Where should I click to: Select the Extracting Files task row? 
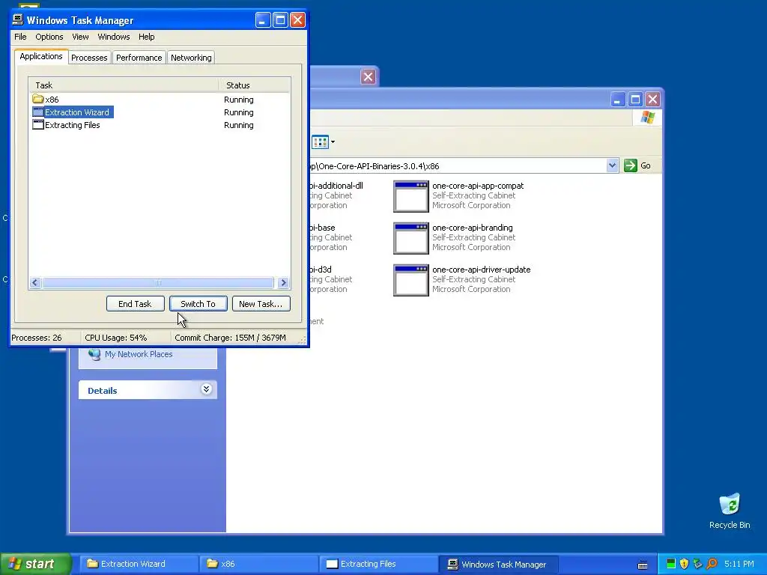[x=159, y=125]
